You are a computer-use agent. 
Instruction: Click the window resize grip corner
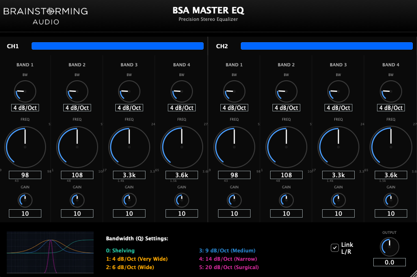(413, 274)
